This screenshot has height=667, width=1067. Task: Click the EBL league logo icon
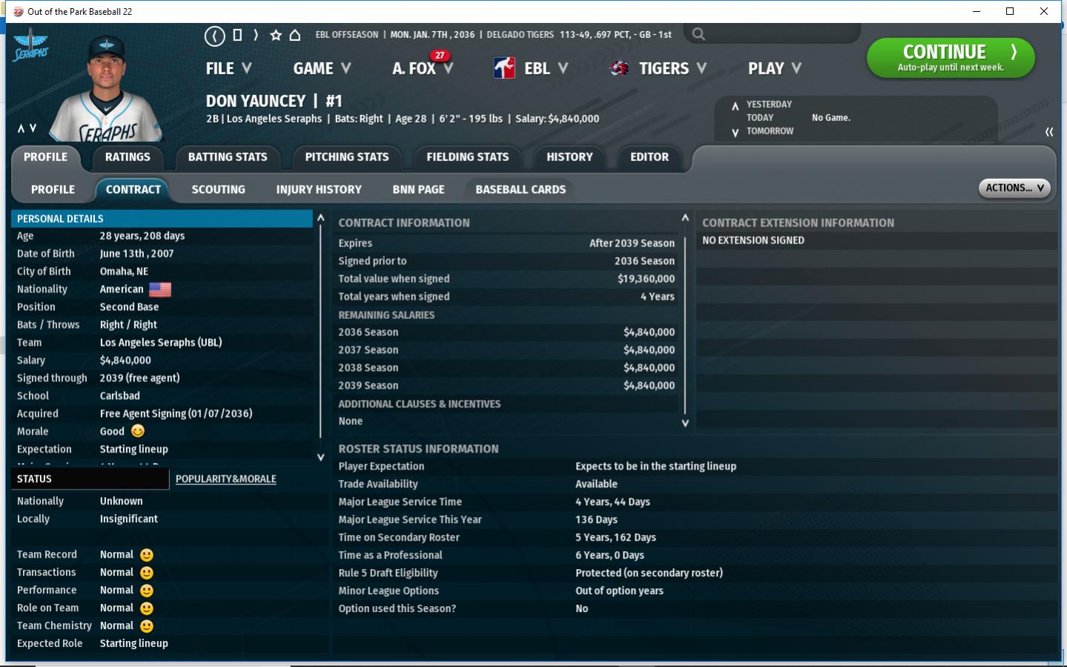pos(504,68)
